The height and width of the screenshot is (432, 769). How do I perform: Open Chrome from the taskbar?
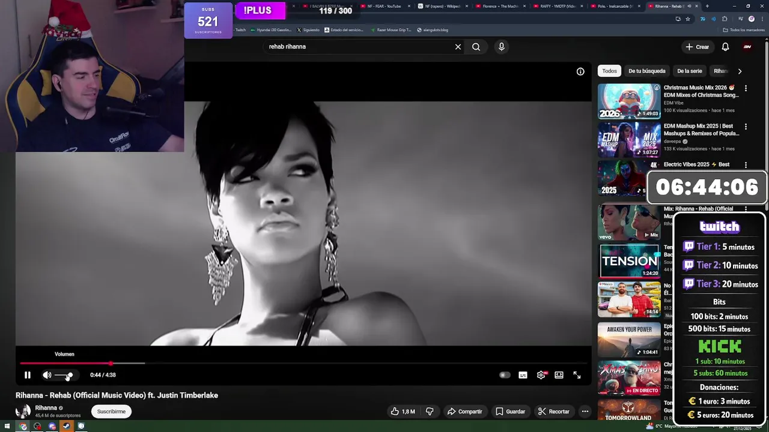(23, 427)
